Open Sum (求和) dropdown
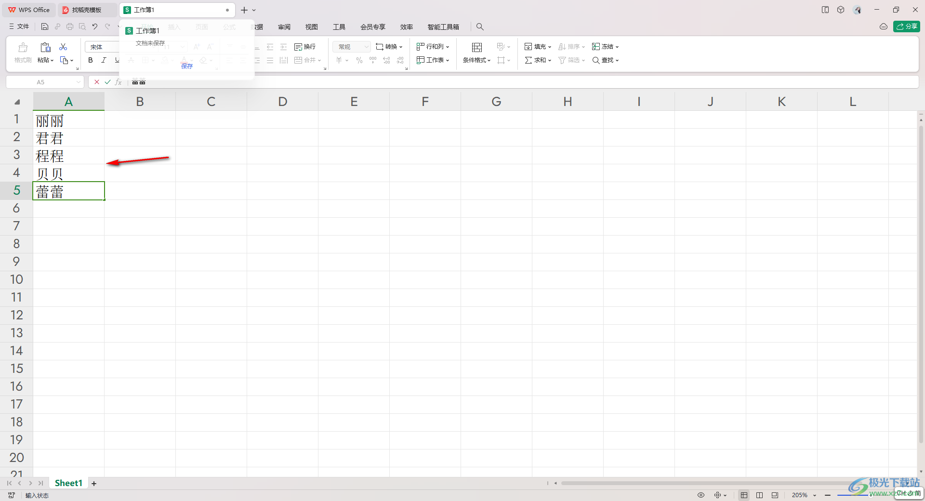This screenshot has width=925, height=501. point(538,60)
